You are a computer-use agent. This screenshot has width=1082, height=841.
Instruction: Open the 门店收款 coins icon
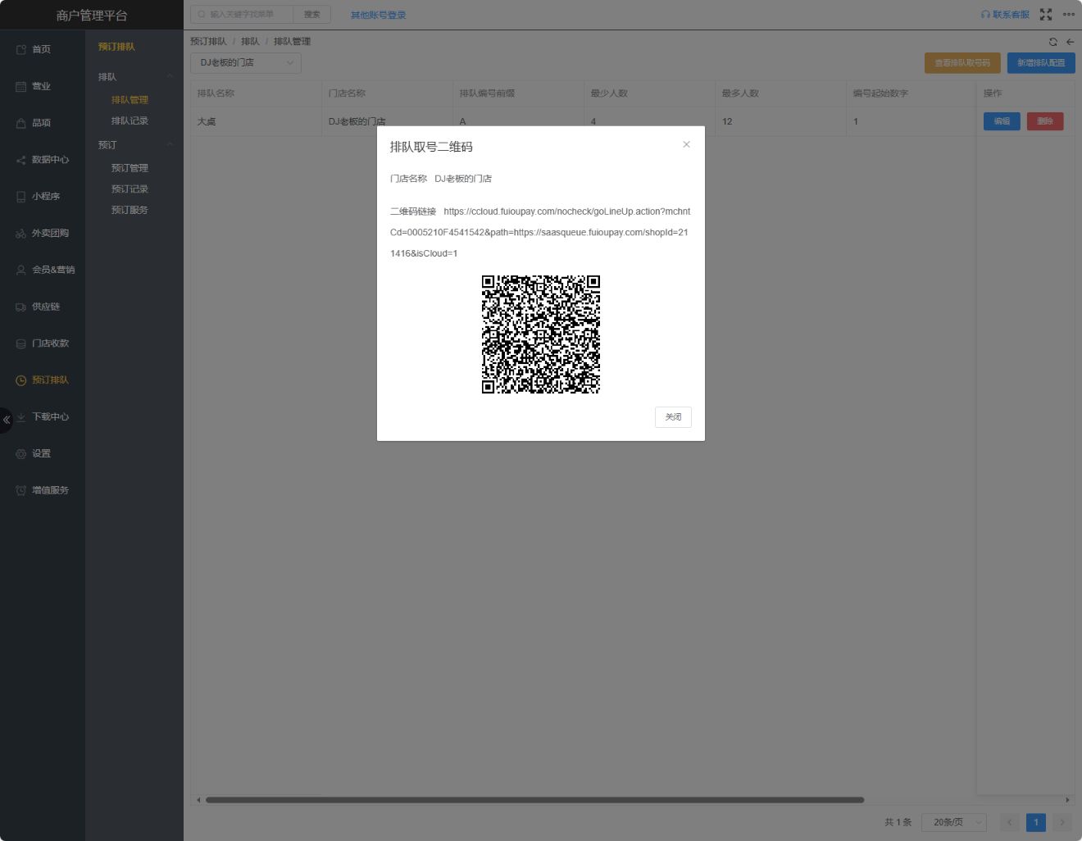[x=21, y=343]
